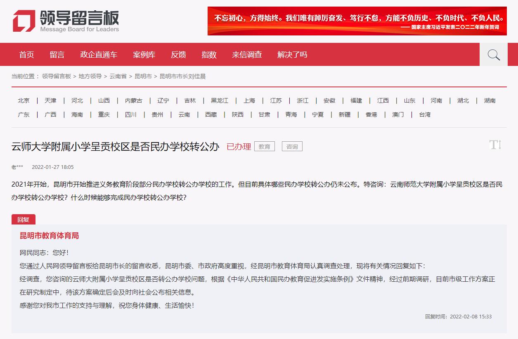Click the top red slogan banner

coord(357,21)
